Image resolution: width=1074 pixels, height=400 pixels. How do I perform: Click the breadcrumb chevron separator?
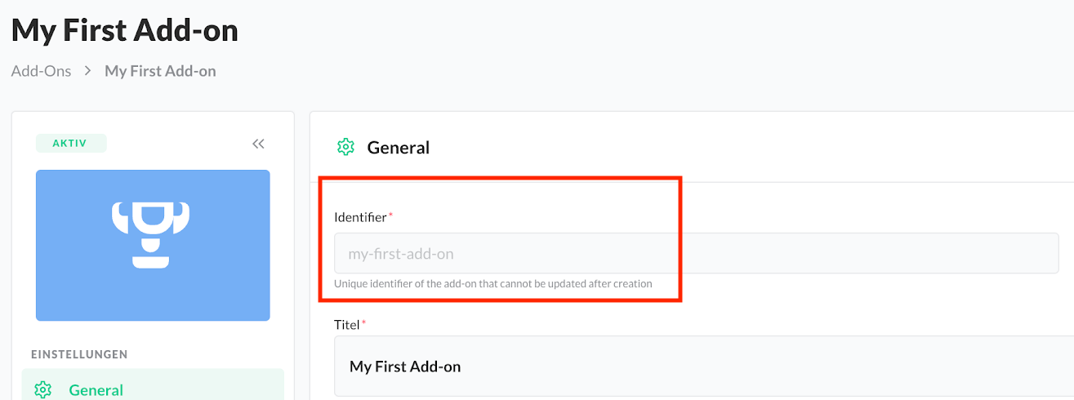pyautogui.click(x=87, y=71)
